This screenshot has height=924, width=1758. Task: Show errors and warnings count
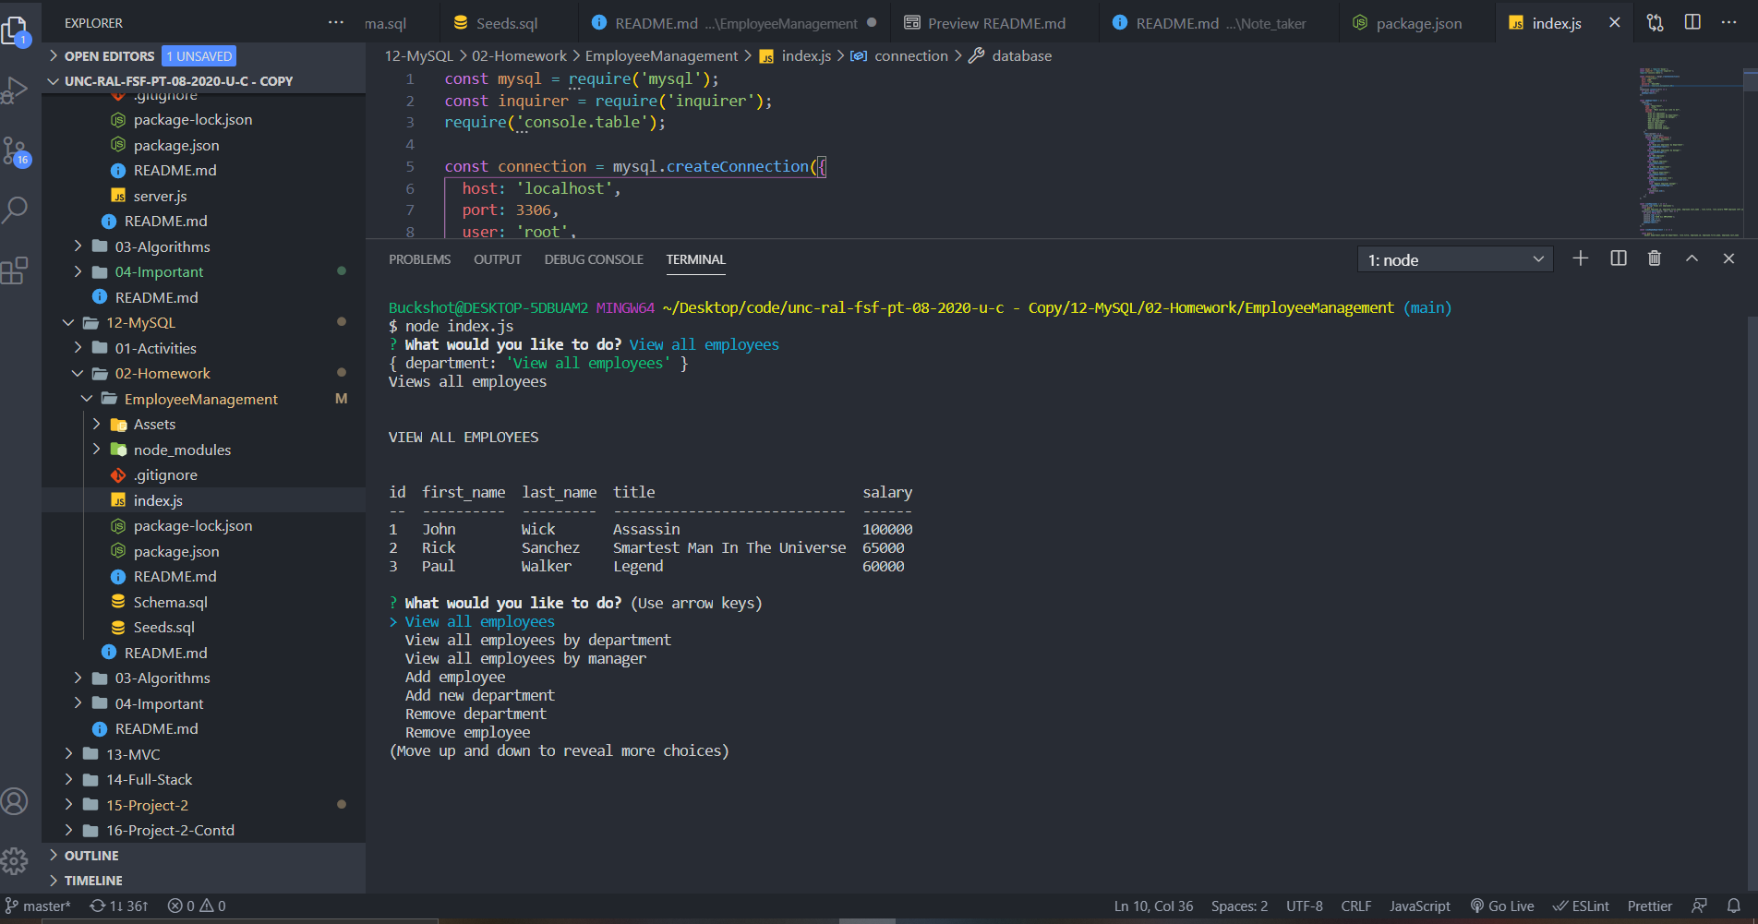coord(197,906)
